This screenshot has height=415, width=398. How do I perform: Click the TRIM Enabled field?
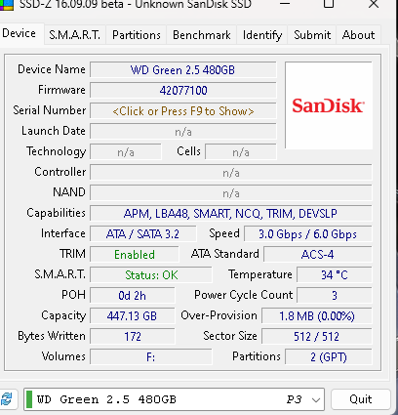pos(135,255)
